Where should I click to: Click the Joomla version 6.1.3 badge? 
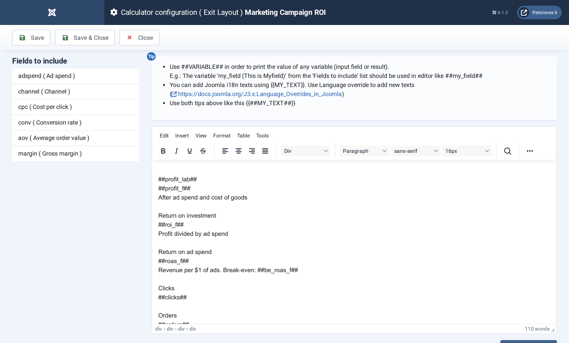[500, 12]
